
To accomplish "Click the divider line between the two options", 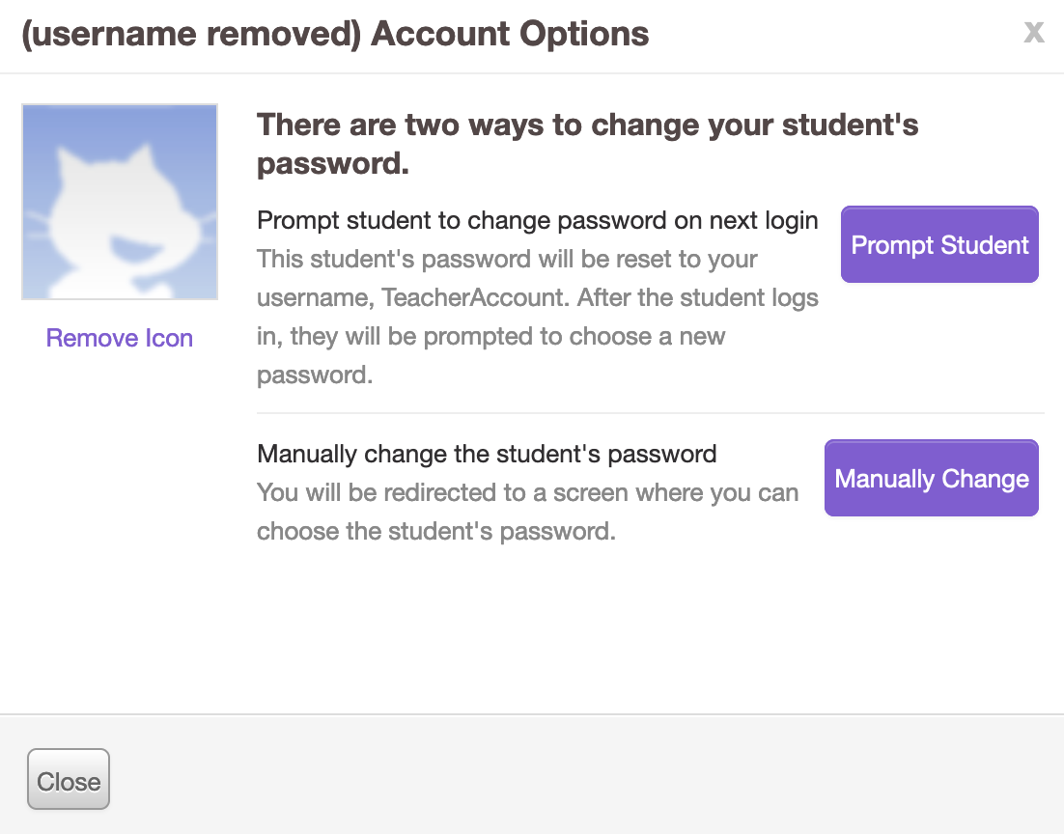I will pos(650,413).
